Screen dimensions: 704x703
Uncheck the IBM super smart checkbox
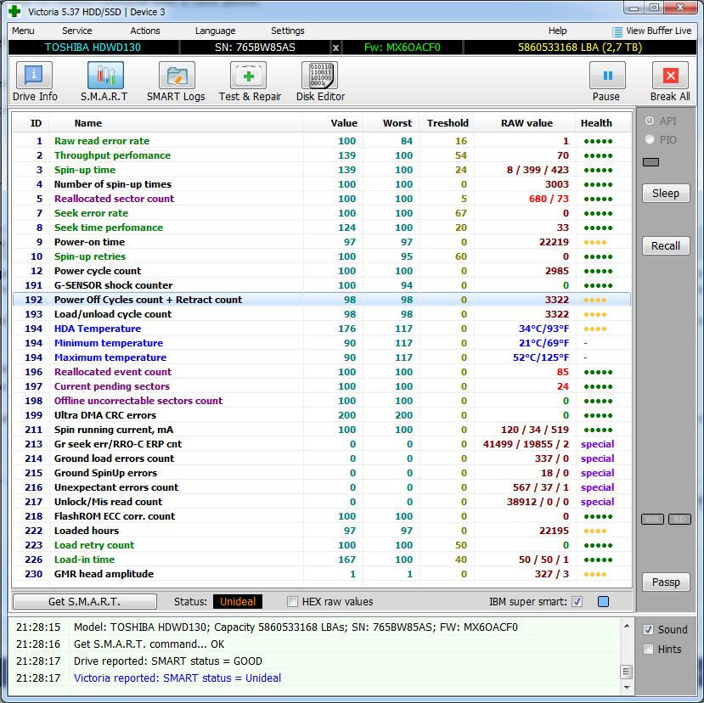tap(577, 602)
